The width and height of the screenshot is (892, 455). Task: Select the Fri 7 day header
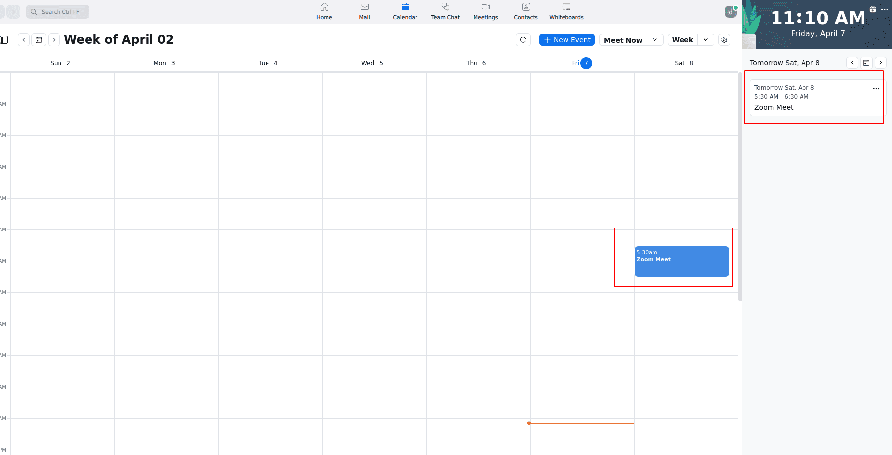(582, 63)
